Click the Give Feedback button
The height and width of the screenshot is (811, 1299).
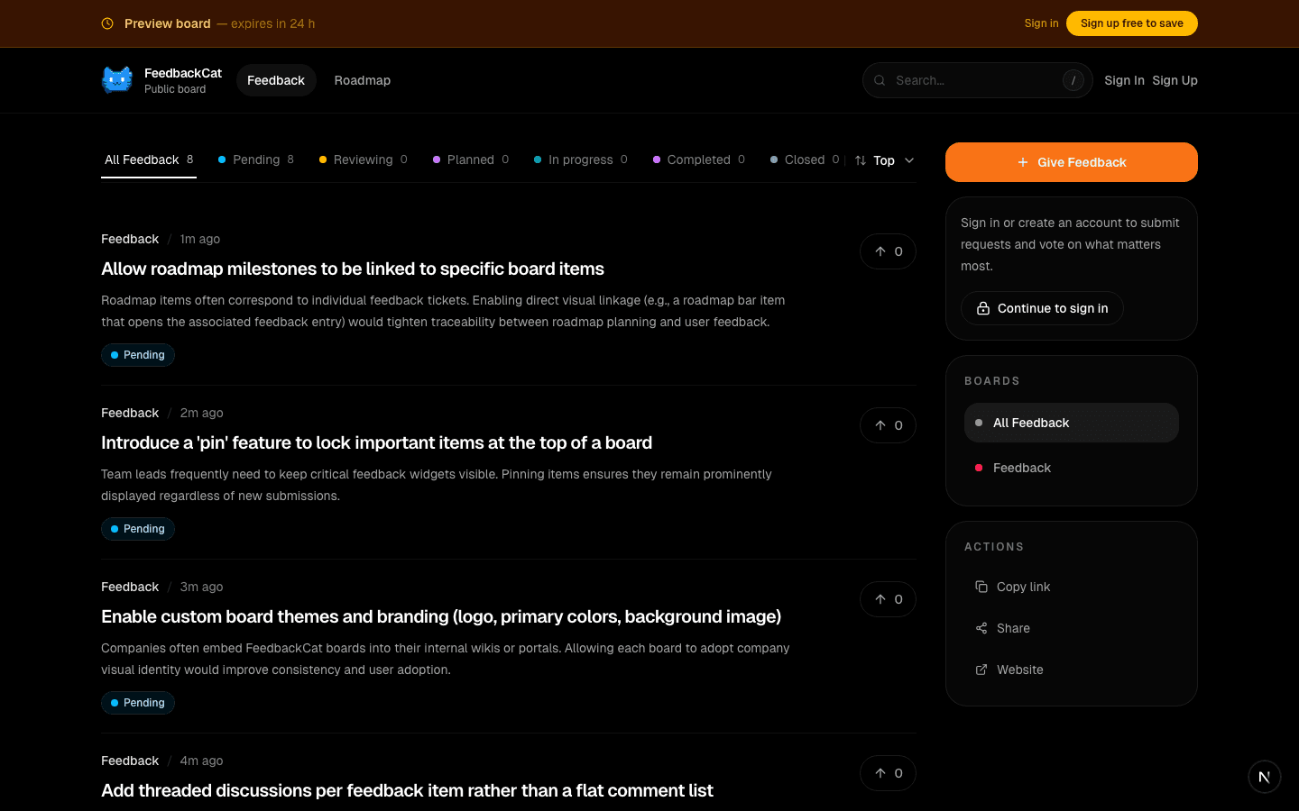[1072, 162]
